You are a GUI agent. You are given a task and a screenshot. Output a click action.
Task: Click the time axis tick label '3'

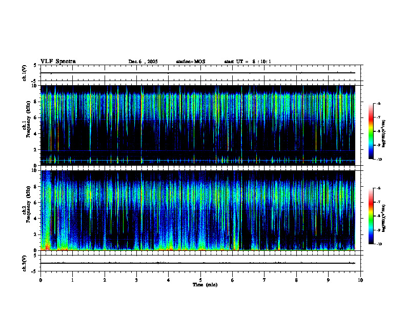tap(136, 280)
